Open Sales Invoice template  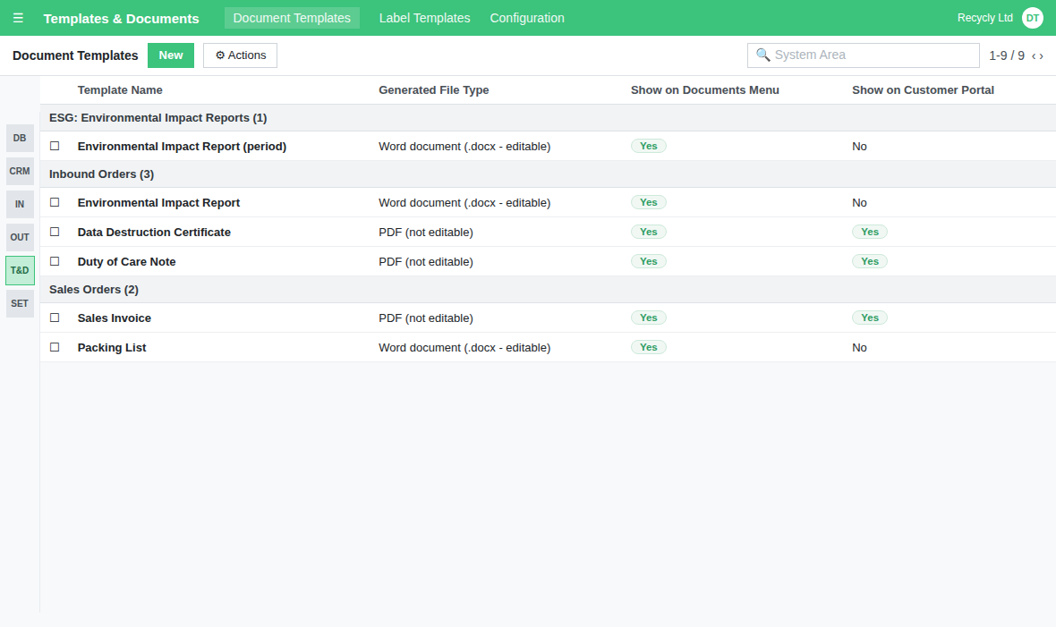(x=115, y=318)
